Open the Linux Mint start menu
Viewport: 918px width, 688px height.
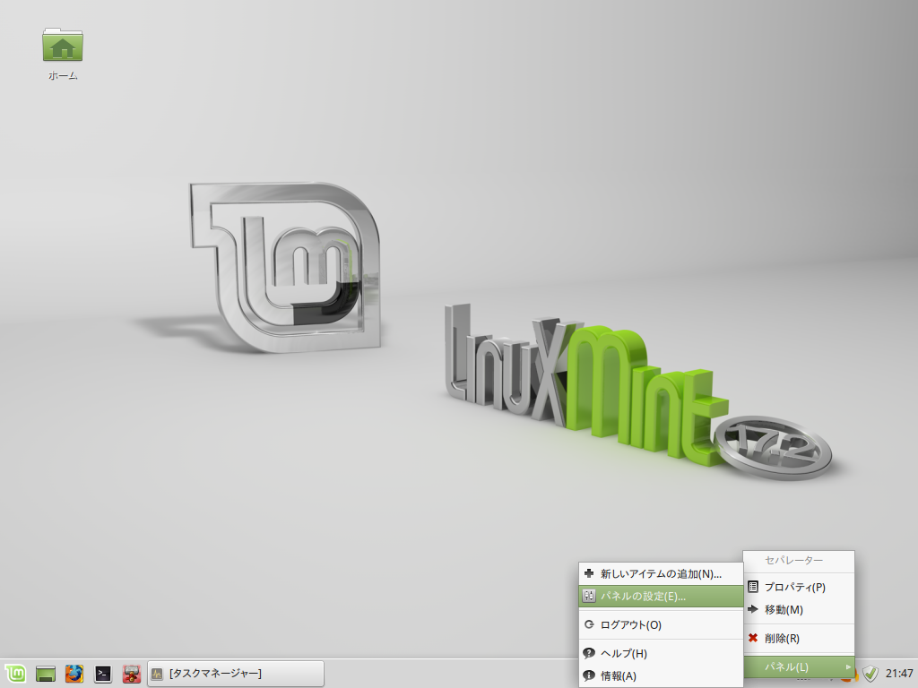pos(14,673)
